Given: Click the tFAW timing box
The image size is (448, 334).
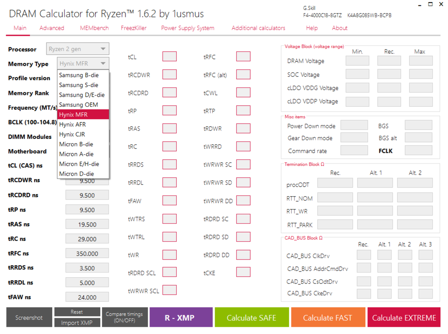Looking at the screenshot, I should click(169, 200).
